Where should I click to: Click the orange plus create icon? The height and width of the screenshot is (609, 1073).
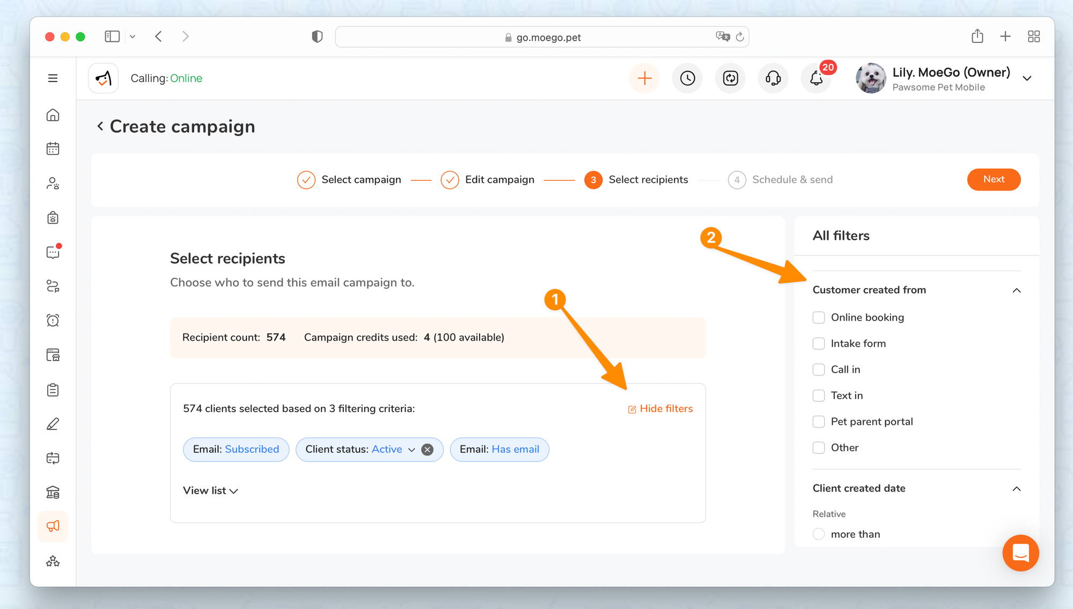pos(644,78)
